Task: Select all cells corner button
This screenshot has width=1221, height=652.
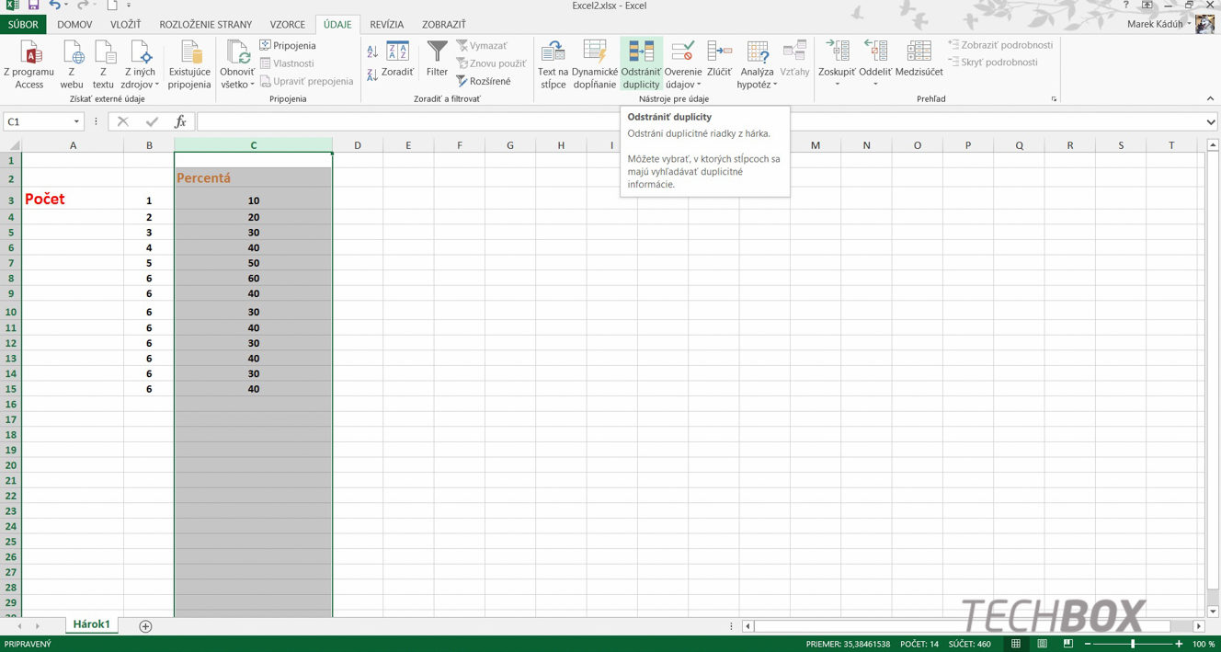Action: (x=11, y=145)
